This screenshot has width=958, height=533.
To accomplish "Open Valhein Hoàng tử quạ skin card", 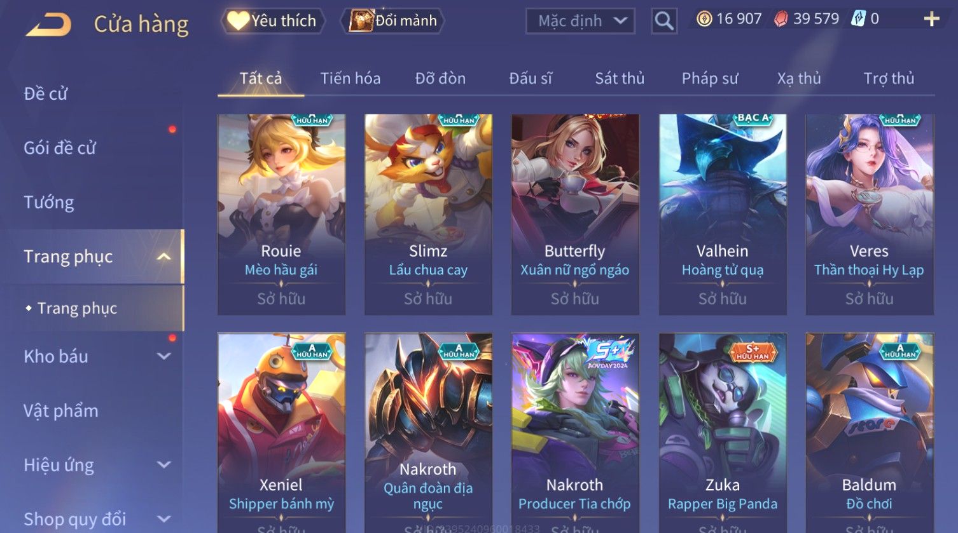I will point(723,215).
